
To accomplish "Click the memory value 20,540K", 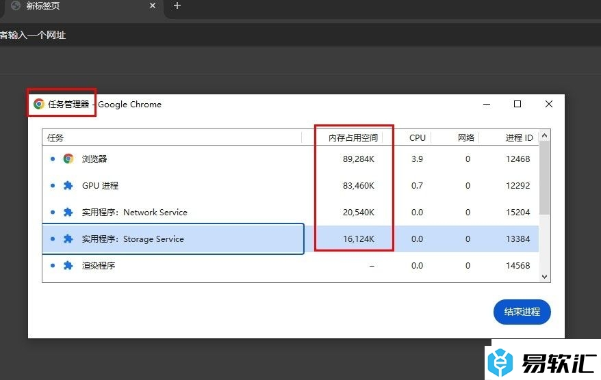I will (x=359, y=212).
